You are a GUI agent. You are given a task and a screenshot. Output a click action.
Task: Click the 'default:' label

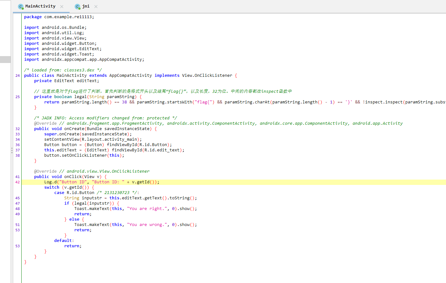pyautogui.click(x=64, y=241)
